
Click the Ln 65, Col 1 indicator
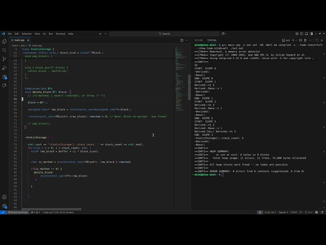tap(270, 212)
